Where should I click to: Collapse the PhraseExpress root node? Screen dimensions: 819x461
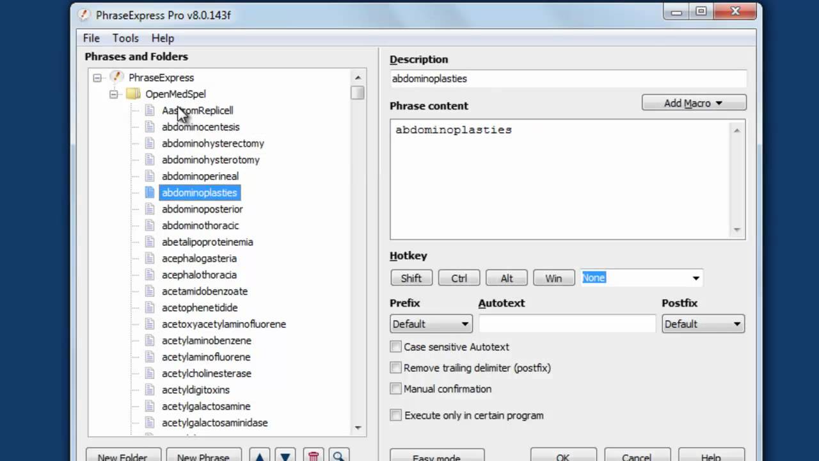point(97,77)
